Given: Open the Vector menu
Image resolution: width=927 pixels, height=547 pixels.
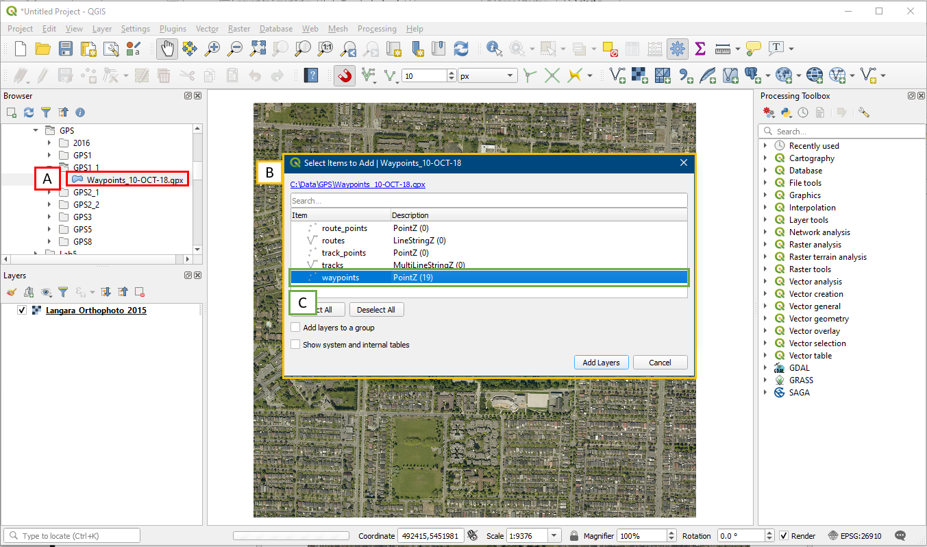Looking at the screenshot, I should pyautogui.click(x=207, y=29).
